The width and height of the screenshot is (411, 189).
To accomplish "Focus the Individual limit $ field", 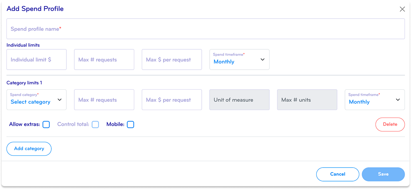I will tap(37, 60).
